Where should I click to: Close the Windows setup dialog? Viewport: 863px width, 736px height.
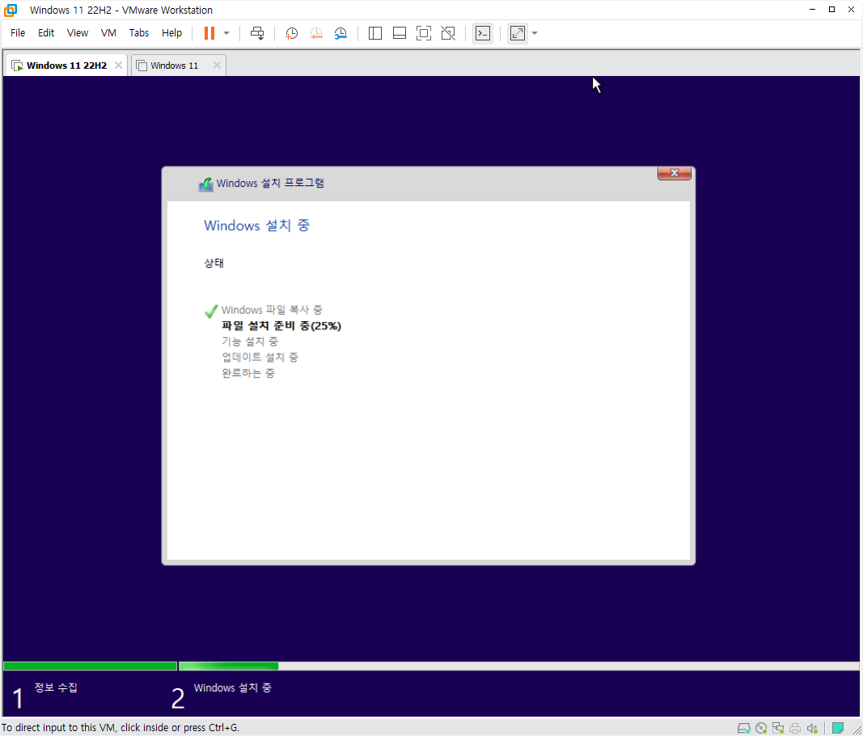tap(675, 173)
